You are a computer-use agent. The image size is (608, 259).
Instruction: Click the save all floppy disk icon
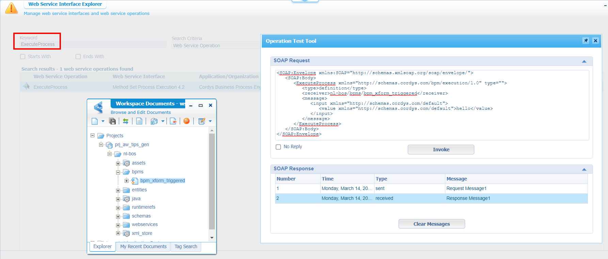point(112,121)
